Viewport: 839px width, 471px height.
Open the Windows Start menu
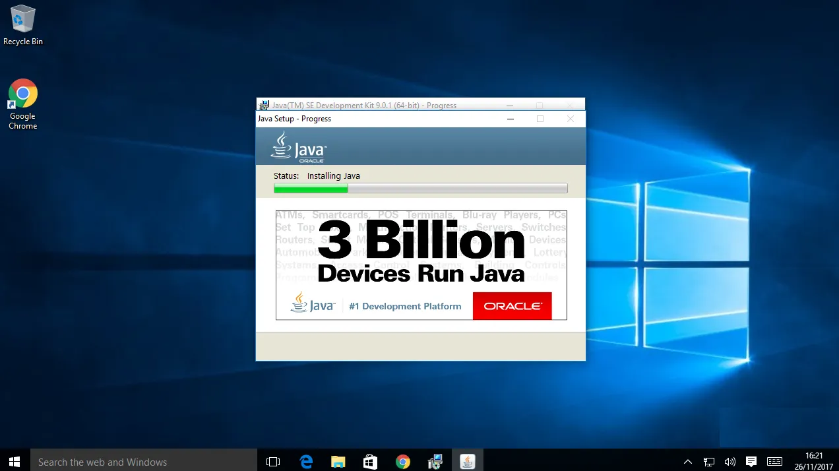(x=15, y=462)
